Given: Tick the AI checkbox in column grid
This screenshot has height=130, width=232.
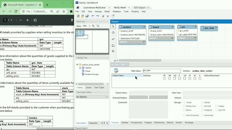Looking at the screenshot, I should tap(195, 78).
